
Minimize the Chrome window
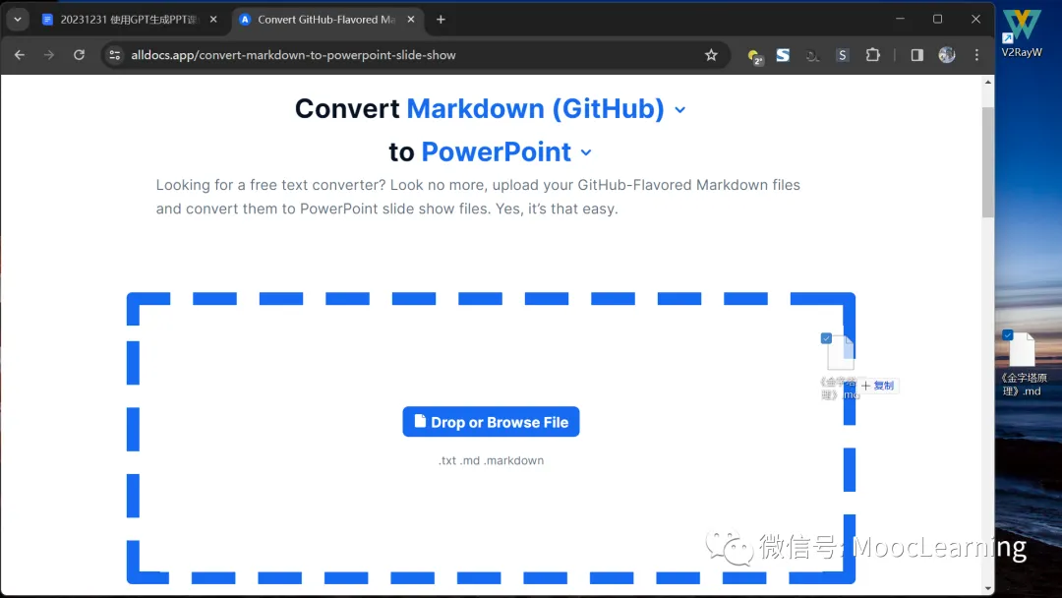(900, 19)
